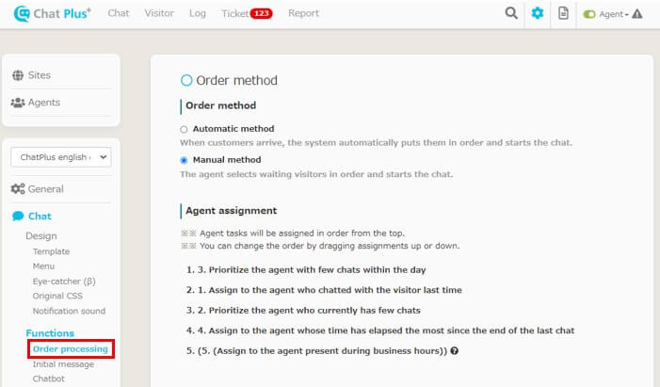Open the ChatPlus english site dropdown
The width and height of the screenshot is (660, 387).
click(61, 157)
